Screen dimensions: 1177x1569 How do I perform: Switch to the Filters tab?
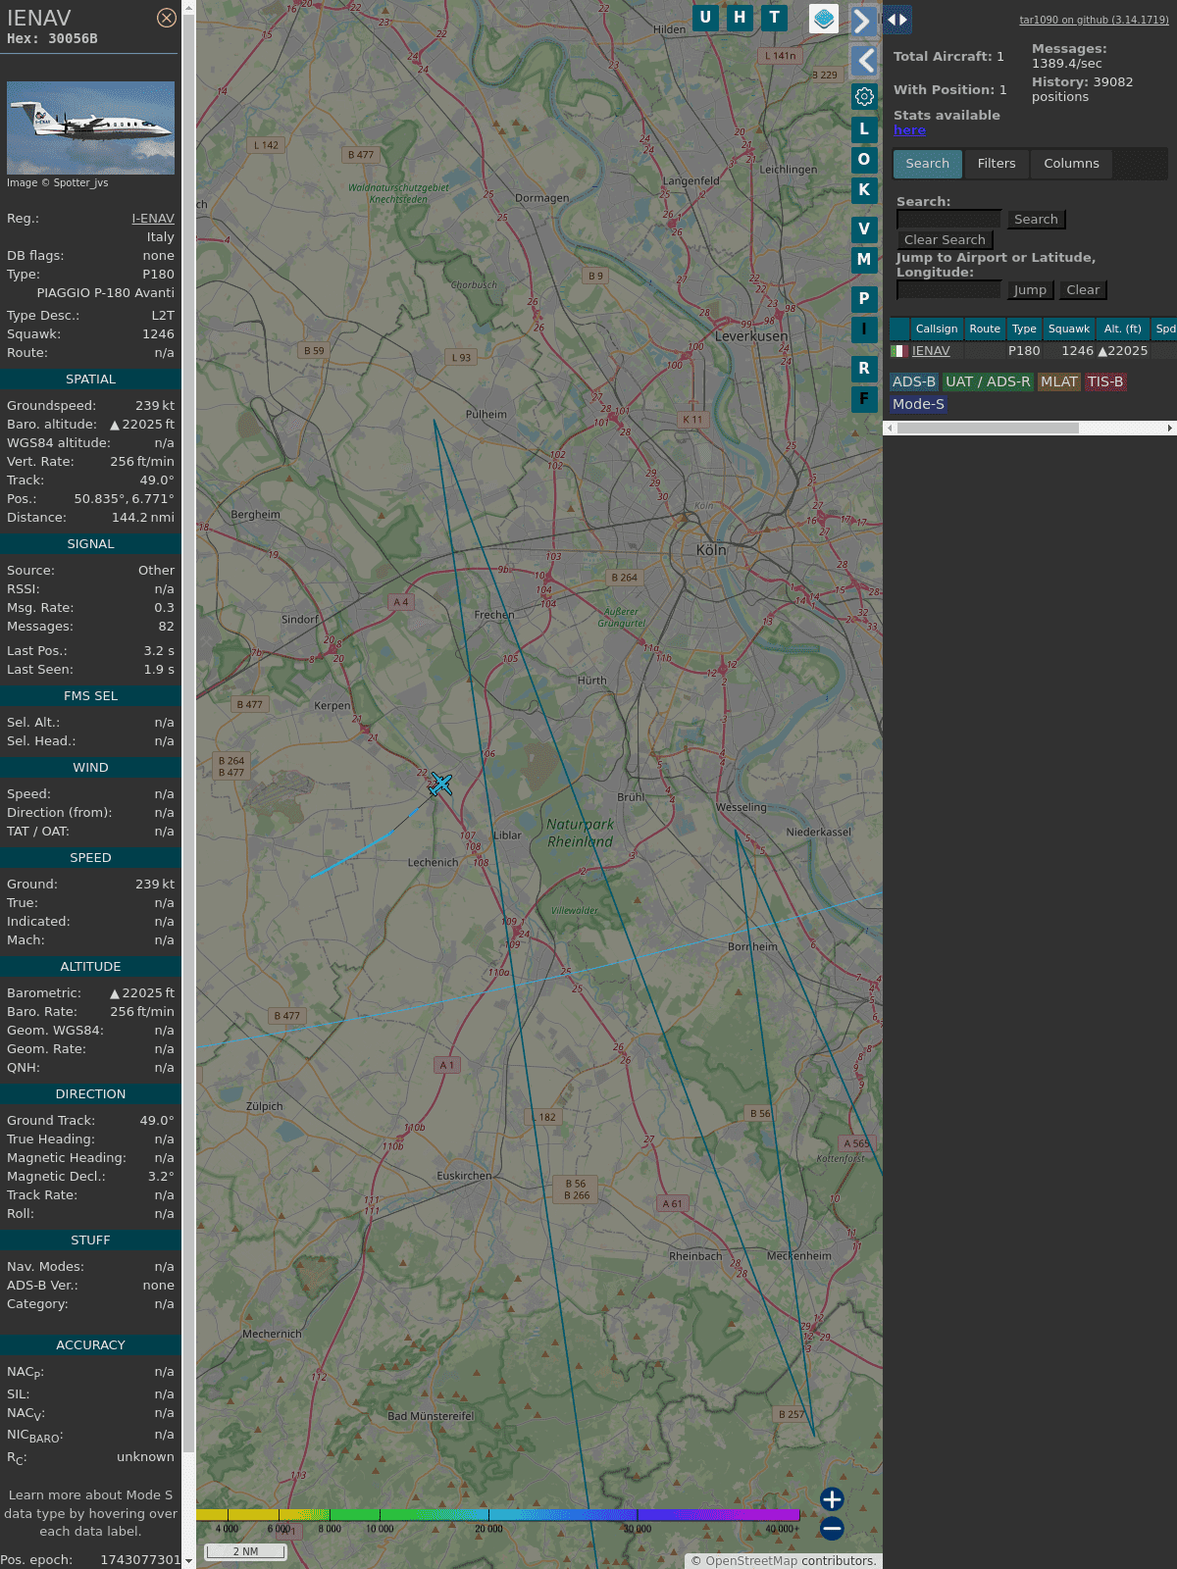tap(997, 164)
